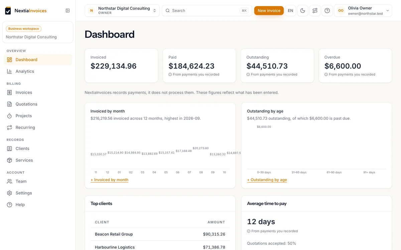Click info icon under Outstanding amount
Viewport: 401px width, 250px height.
(x=248, y=75)
